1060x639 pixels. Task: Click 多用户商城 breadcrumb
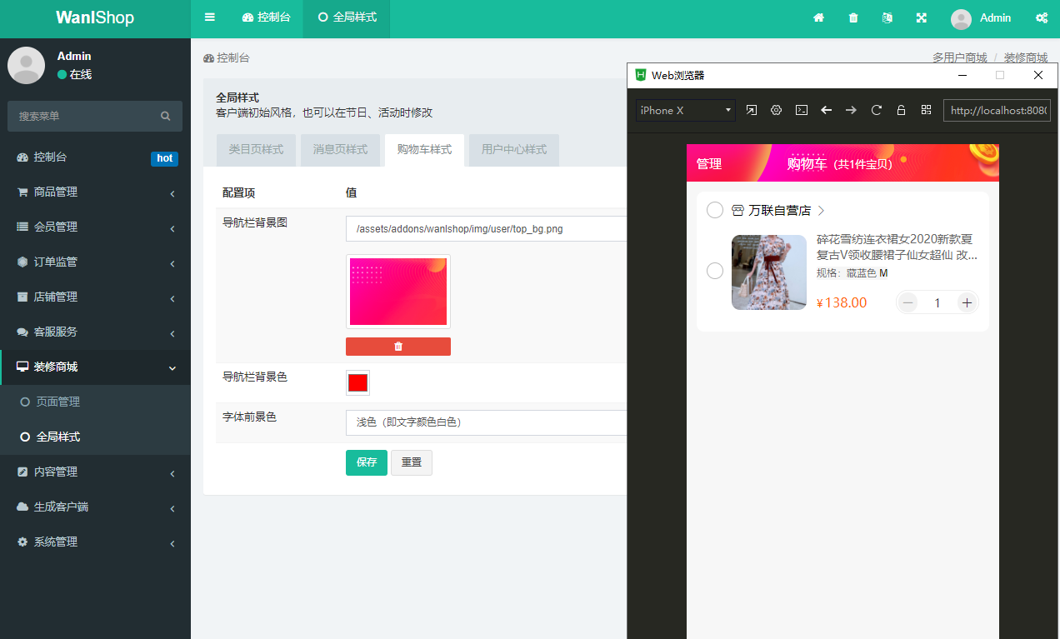coord(959,57)
